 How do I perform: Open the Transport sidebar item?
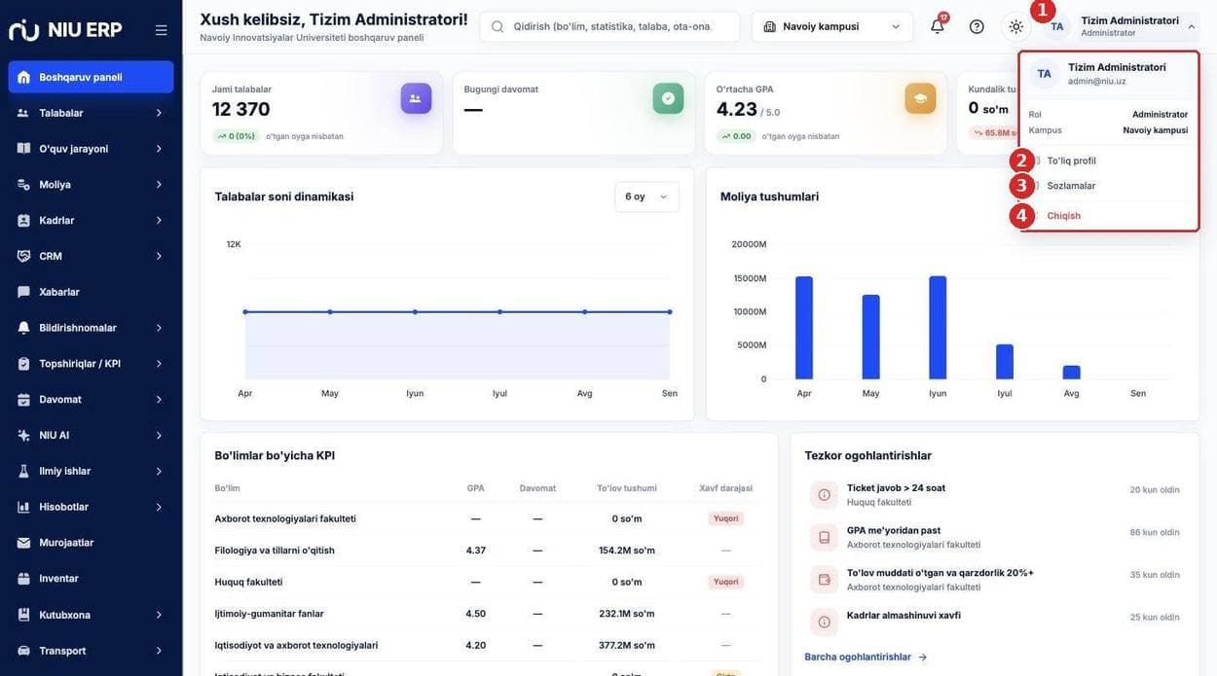(92, 651)
